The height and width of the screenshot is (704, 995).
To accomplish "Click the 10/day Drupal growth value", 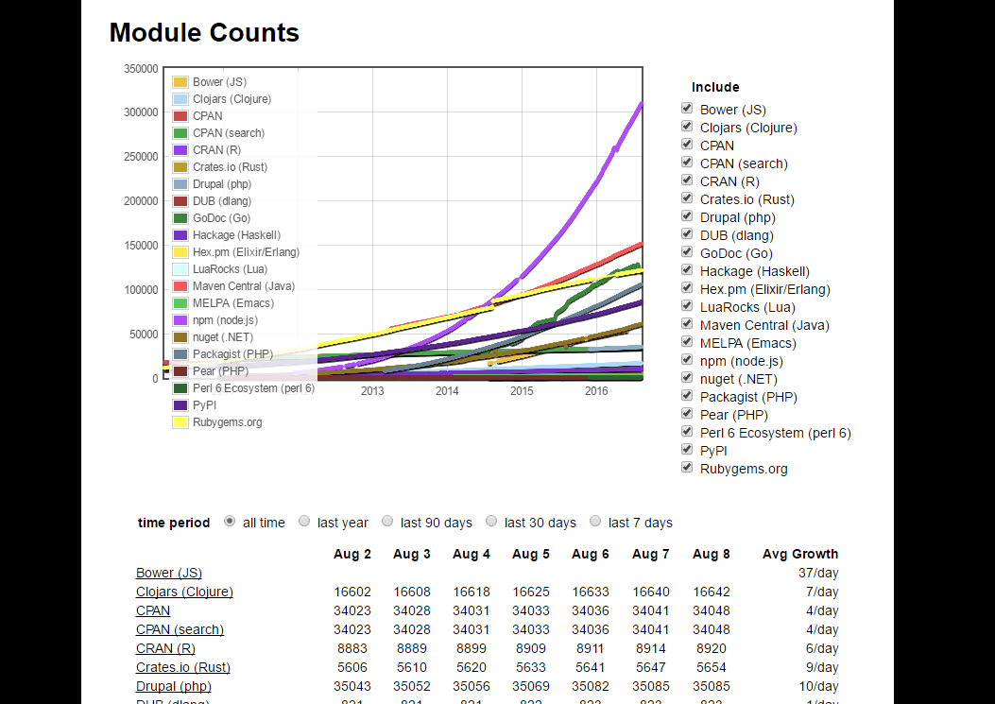I will click(818, 687).
